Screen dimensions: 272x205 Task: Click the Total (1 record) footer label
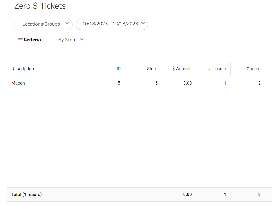26,195
